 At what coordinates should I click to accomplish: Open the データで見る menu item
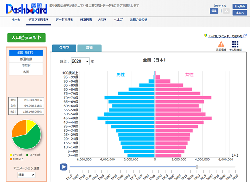pyautogui.click(x=64, y=20)
